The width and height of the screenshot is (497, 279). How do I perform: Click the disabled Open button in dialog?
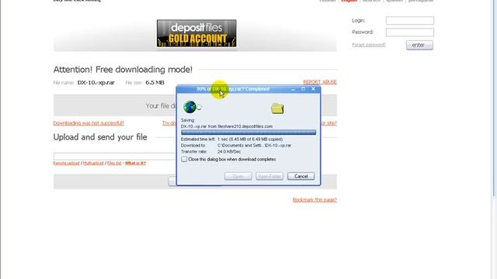coord(238,176)
